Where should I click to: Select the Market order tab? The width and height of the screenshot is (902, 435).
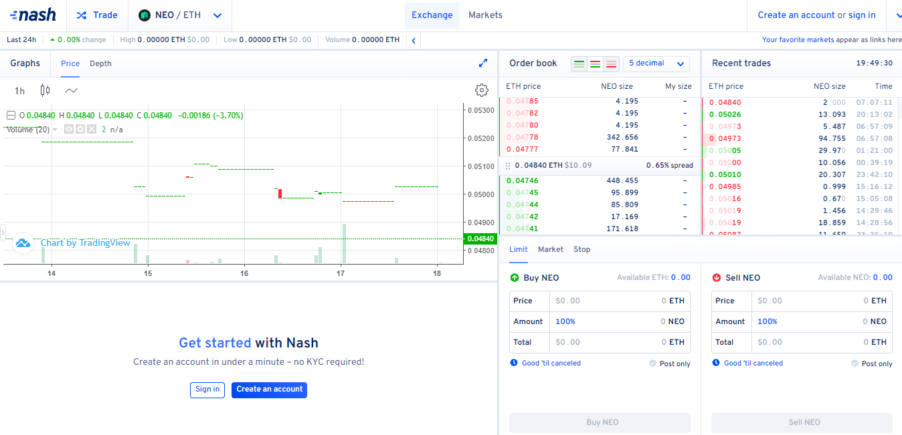pos(551,249)
